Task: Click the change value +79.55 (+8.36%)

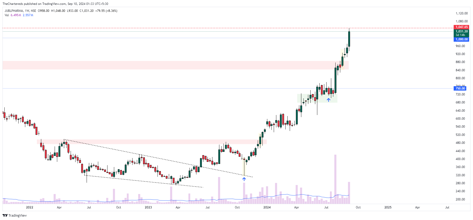Action: coord(106,11)
